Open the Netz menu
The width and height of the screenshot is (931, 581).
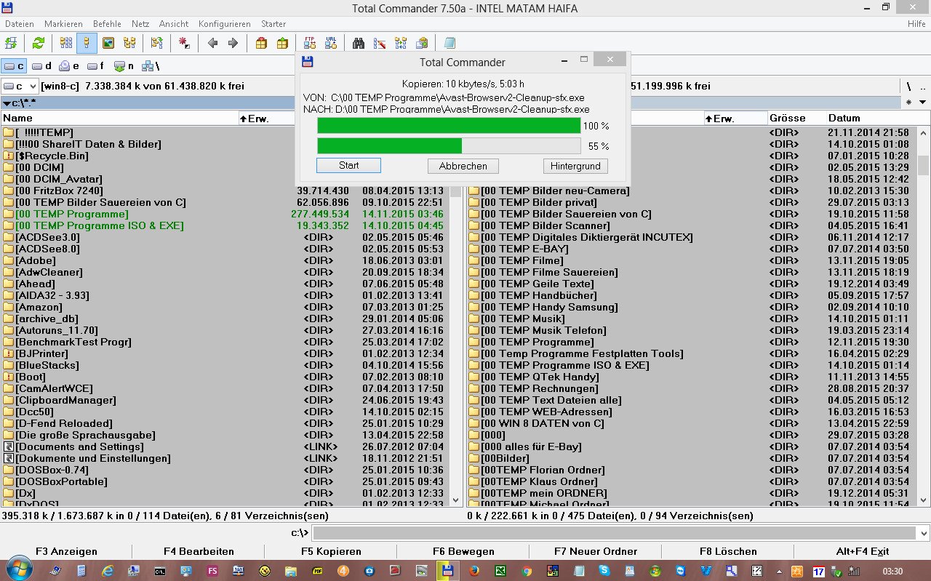tap(140, 24)
